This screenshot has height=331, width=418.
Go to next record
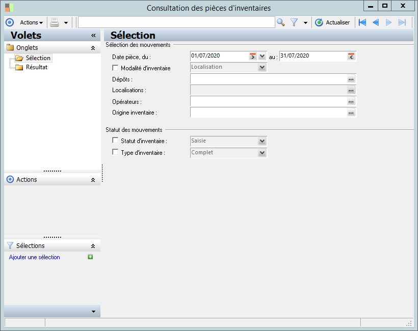click(x=388, y=22)
